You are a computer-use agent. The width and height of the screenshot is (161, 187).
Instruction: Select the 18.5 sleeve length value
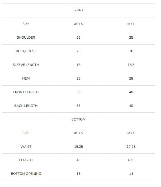[x=131, y=65]
